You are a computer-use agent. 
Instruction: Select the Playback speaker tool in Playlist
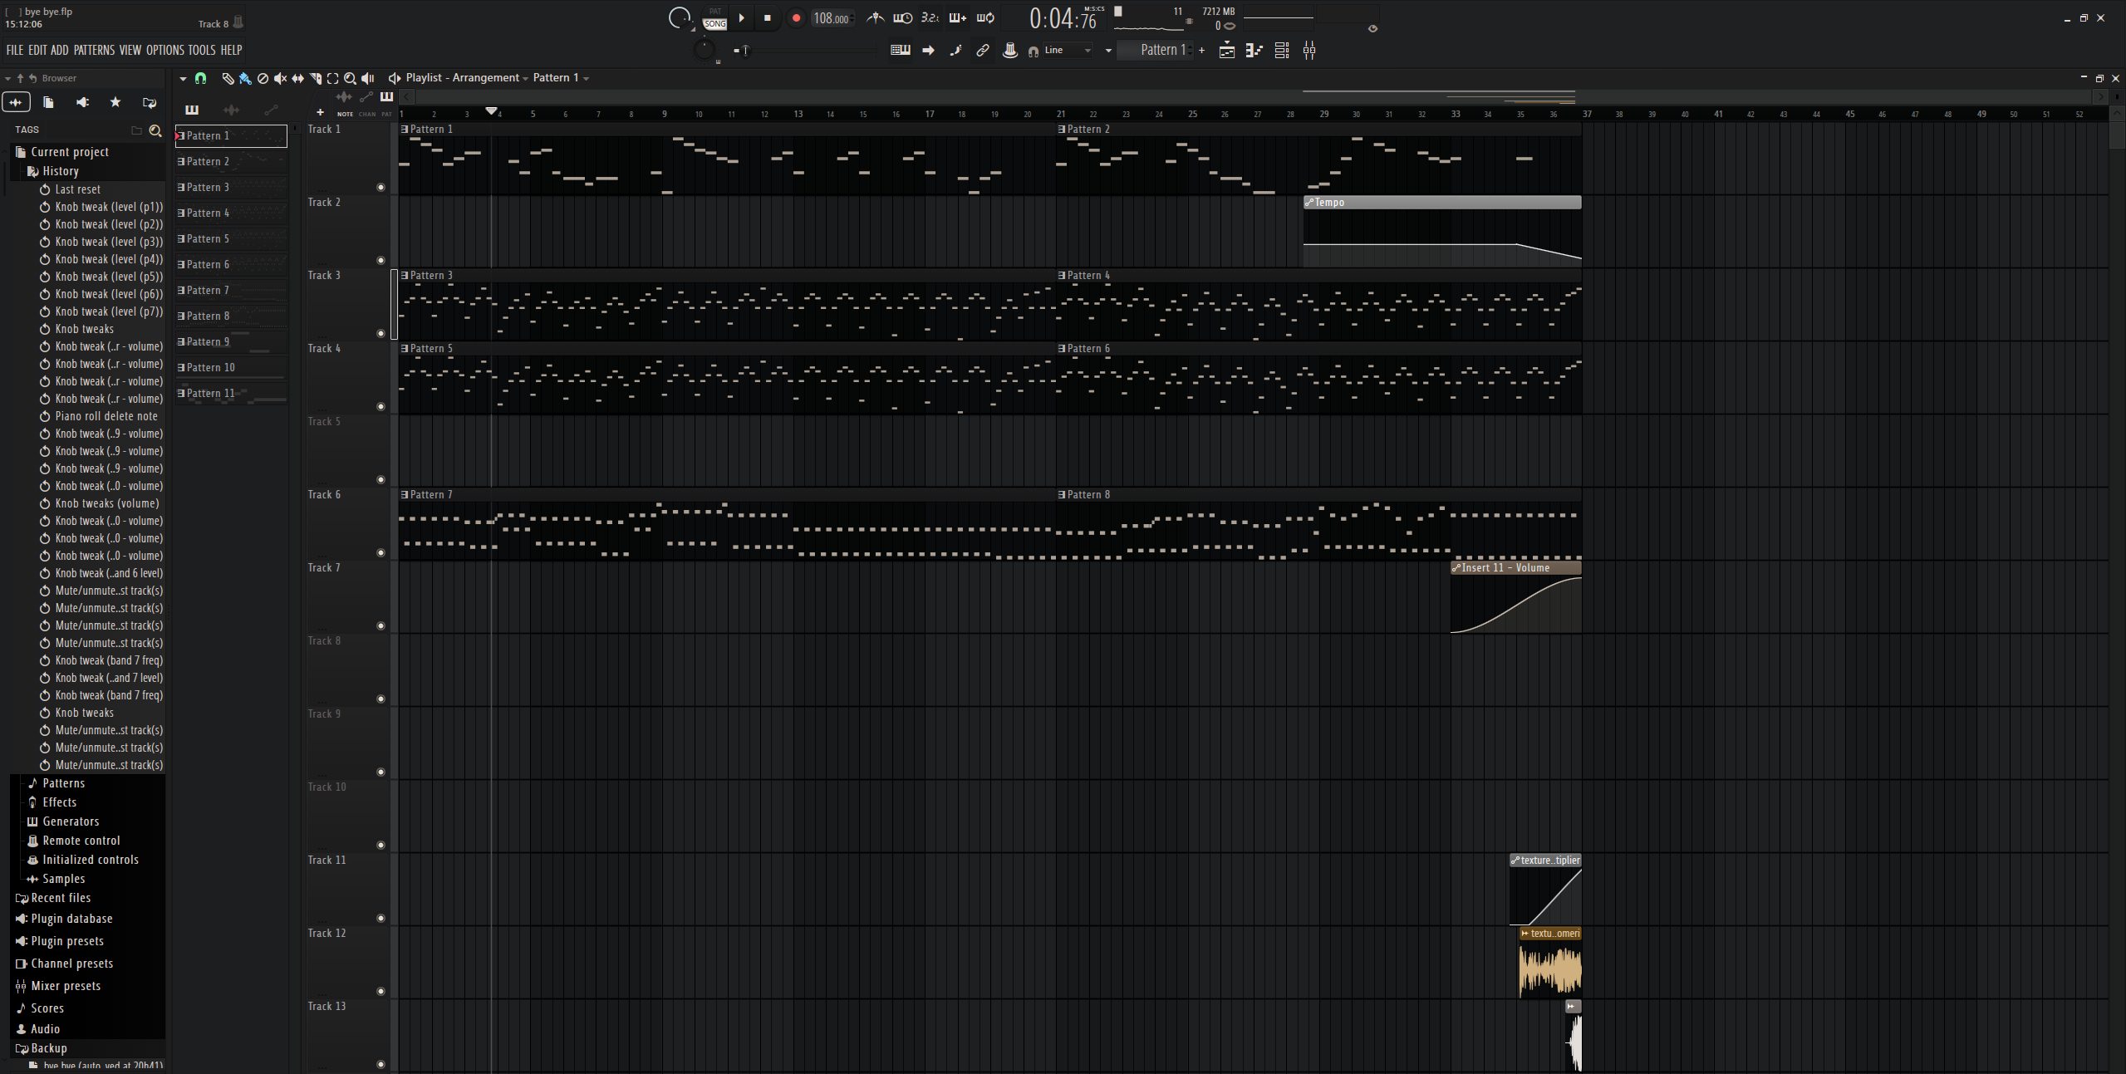(368, 78)
